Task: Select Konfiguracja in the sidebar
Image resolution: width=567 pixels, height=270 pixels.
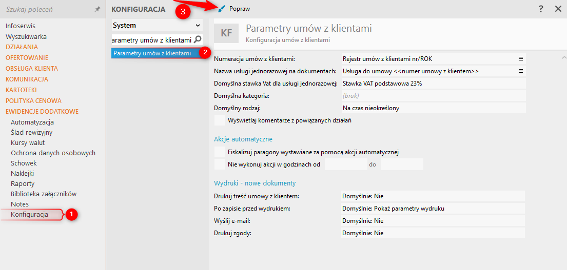Action: coord(29,215)
